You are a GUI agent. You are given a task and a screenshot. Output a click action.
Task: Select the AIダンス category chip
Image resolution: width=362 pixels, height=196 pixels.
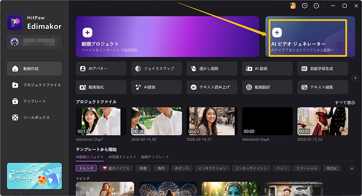click(182, 168)
